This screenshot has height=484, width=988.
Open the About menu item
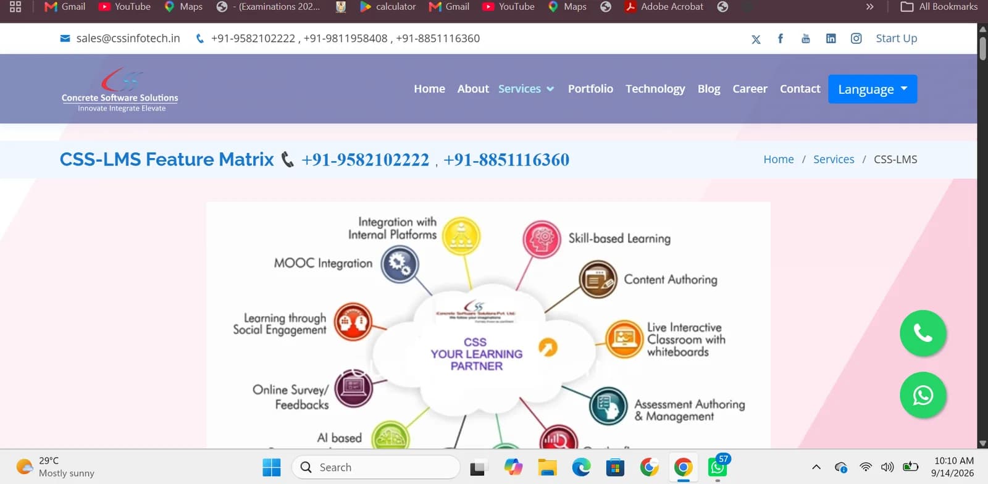pos(473,89)
